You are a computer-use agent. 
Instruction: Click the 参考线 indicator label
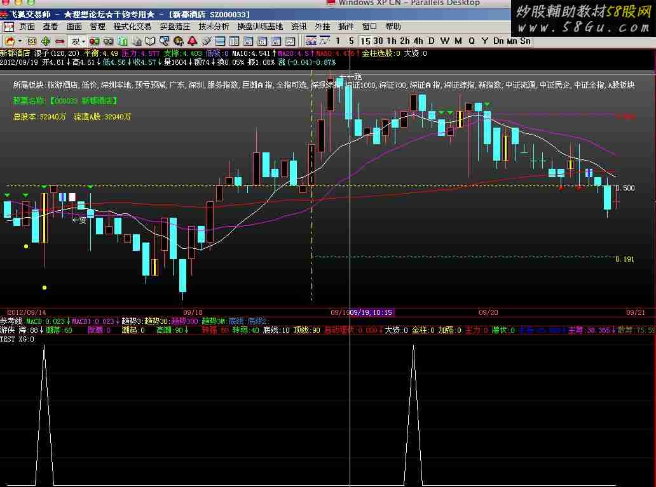click(x=11, y=321)
